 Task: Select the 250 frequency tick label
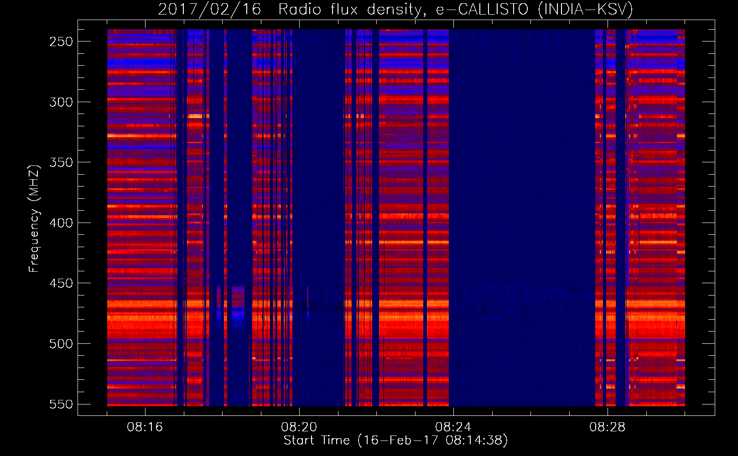61,41
